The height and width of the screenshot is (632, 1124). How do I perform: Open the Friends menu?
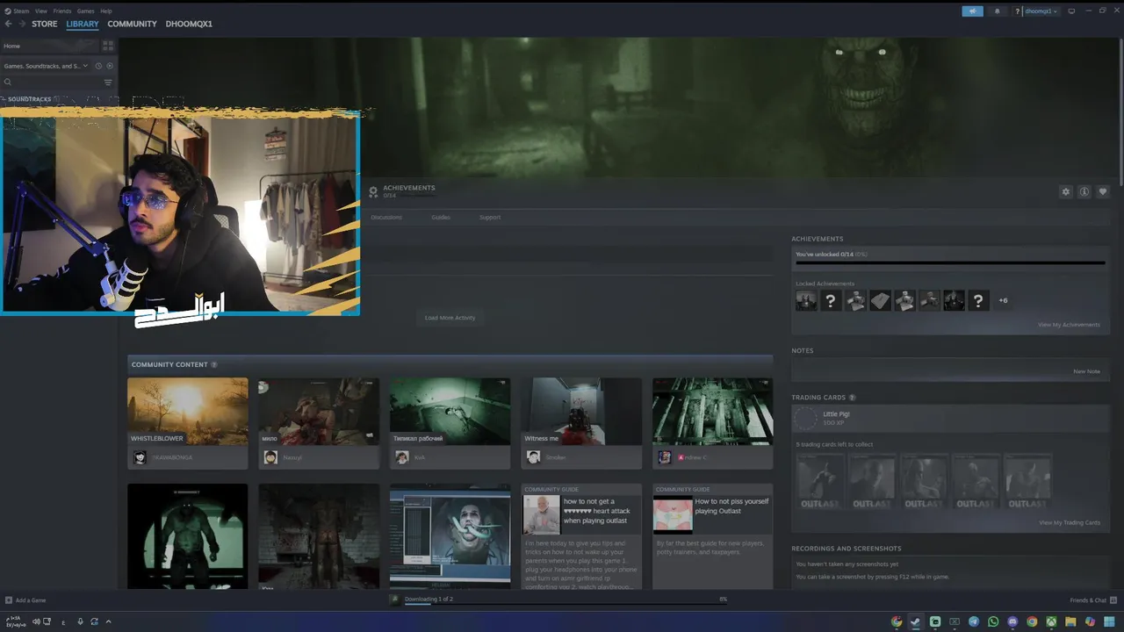tap(62, 11)
